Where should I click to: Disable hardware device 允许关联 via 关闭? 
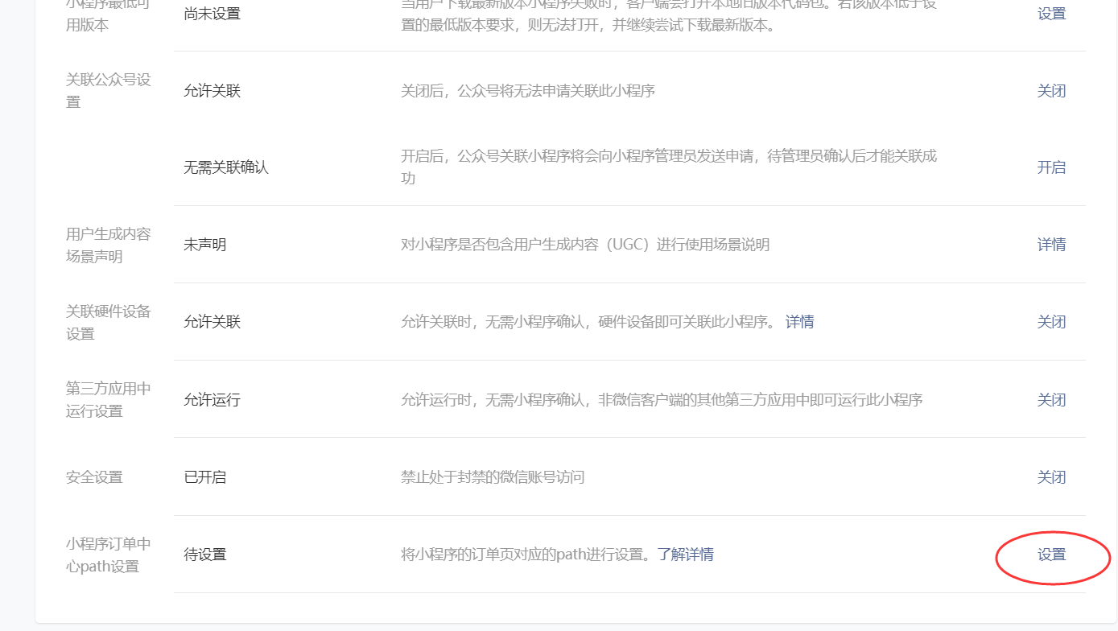1051,321
